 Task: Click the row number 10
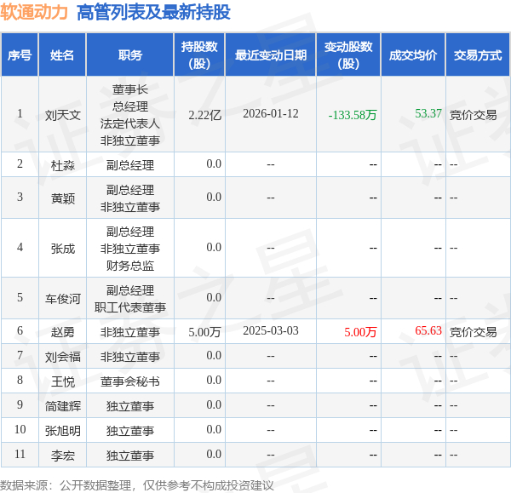(20, 429)
